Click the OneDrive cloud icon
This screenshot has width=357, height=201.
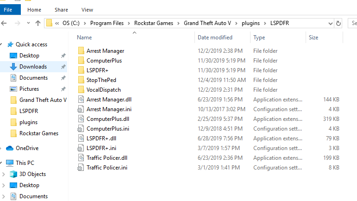10,148
